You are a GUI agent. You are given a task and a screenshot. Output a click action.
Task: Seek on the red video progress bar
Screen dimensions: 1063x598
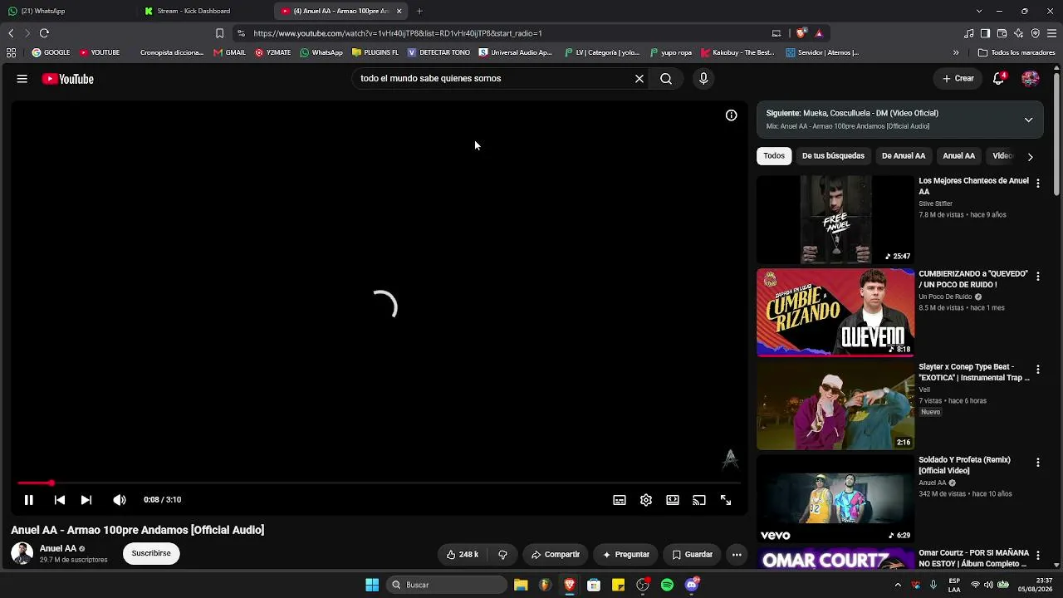380,483
